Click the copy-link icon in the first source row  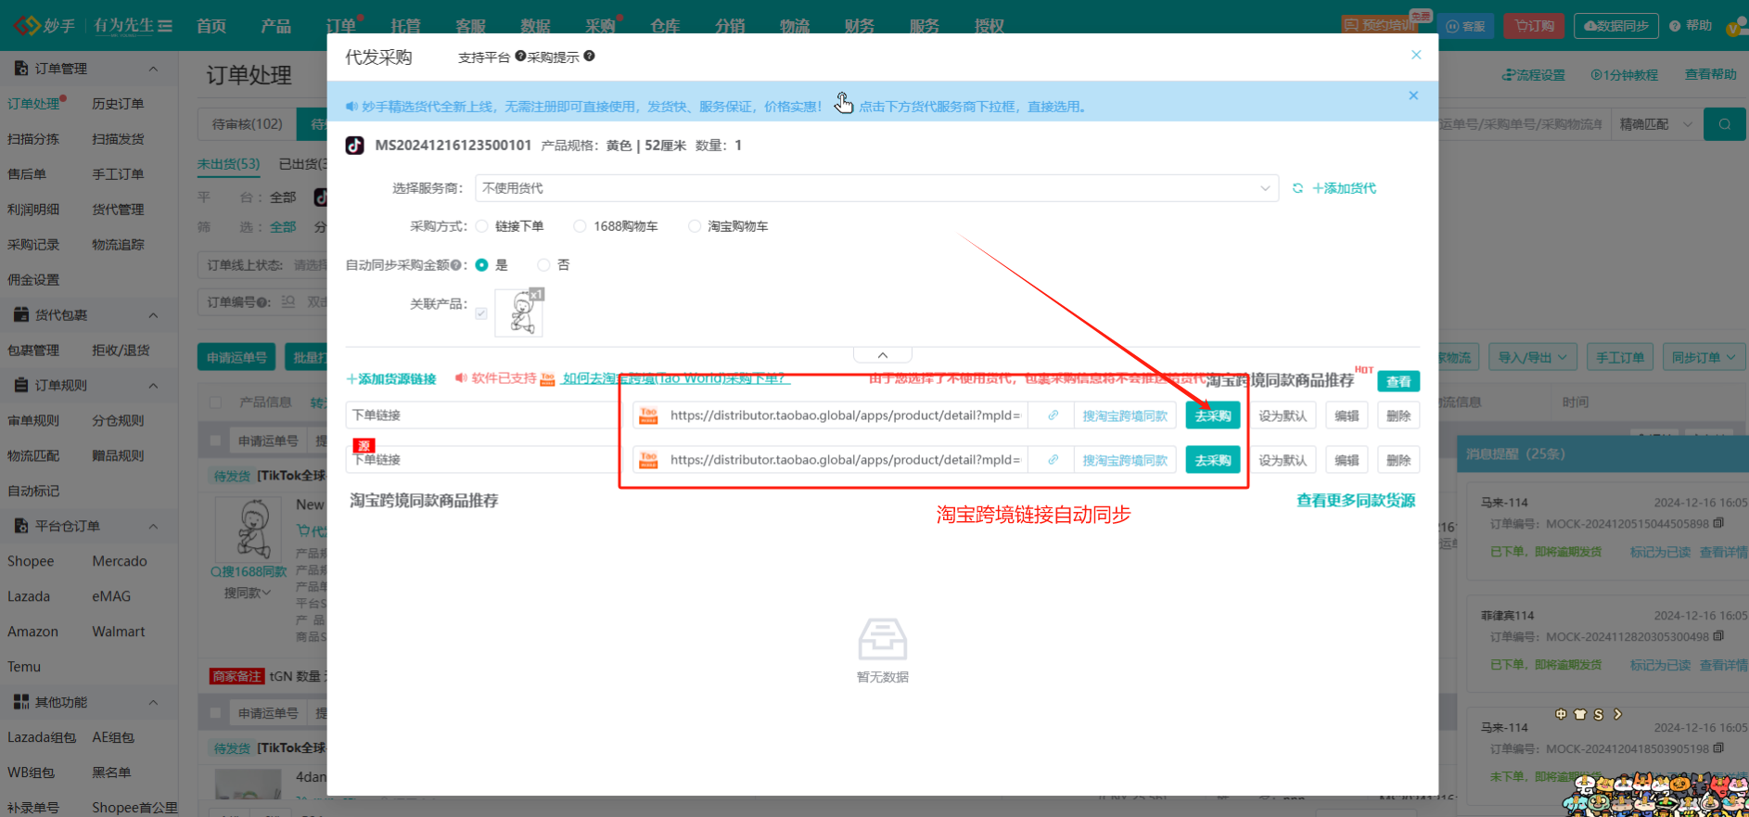tap(1053, 415)
